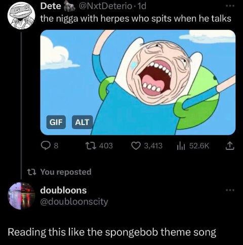
Task: Show the ALT text description badge
Action: click(x=82, y=122)
